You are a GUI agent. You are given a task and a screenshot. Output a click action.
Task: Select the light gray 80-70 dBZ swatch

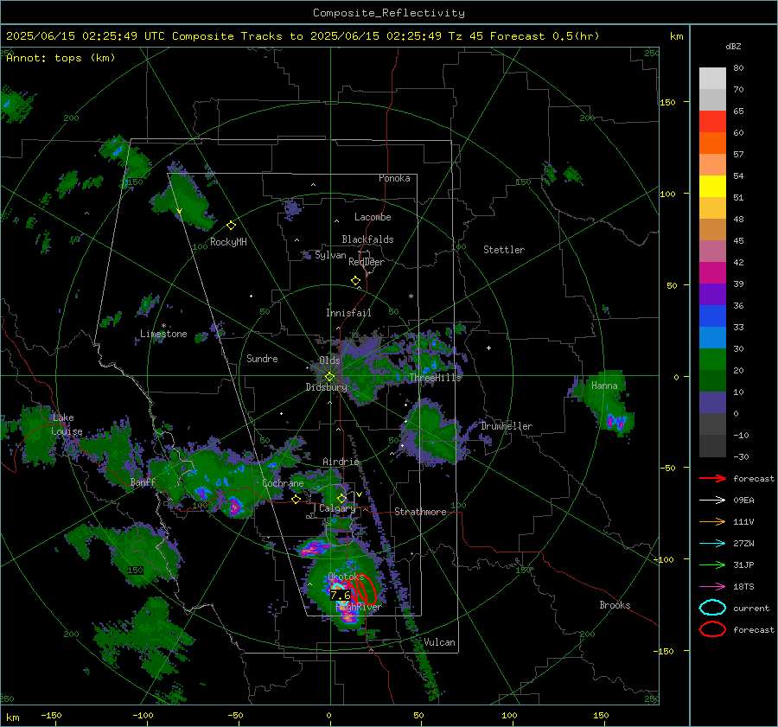712,79
